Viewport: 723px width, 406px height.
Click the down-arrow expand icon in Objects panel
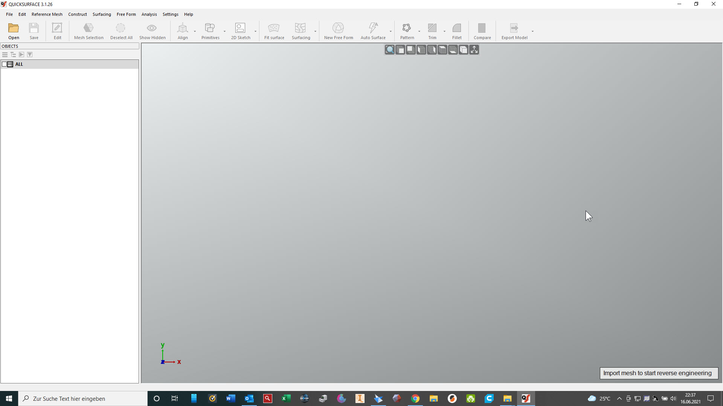tap(30, 55)
